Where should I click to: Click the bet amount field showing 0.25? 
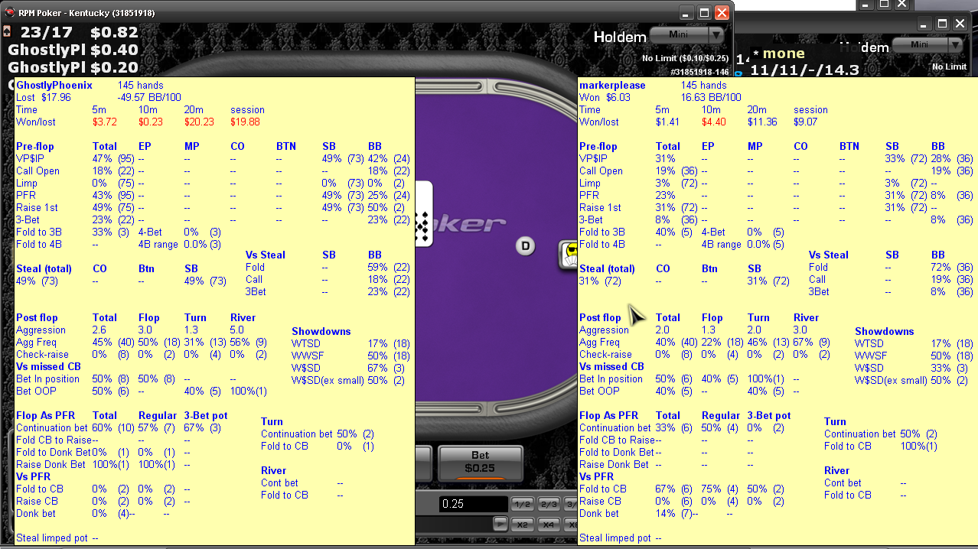(x=472, y=505)
